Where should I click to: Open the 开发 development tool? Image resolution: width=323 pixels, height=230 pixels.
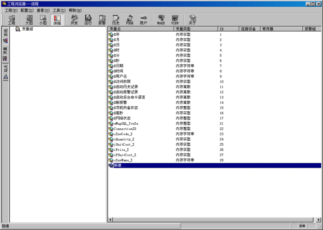(74, 19)
